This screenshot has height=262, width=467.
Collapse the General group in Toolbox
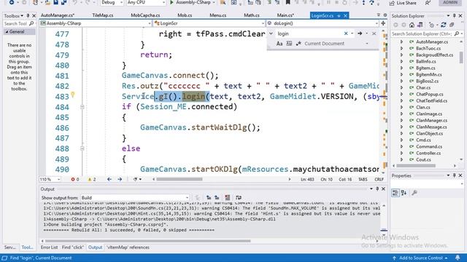7,32
